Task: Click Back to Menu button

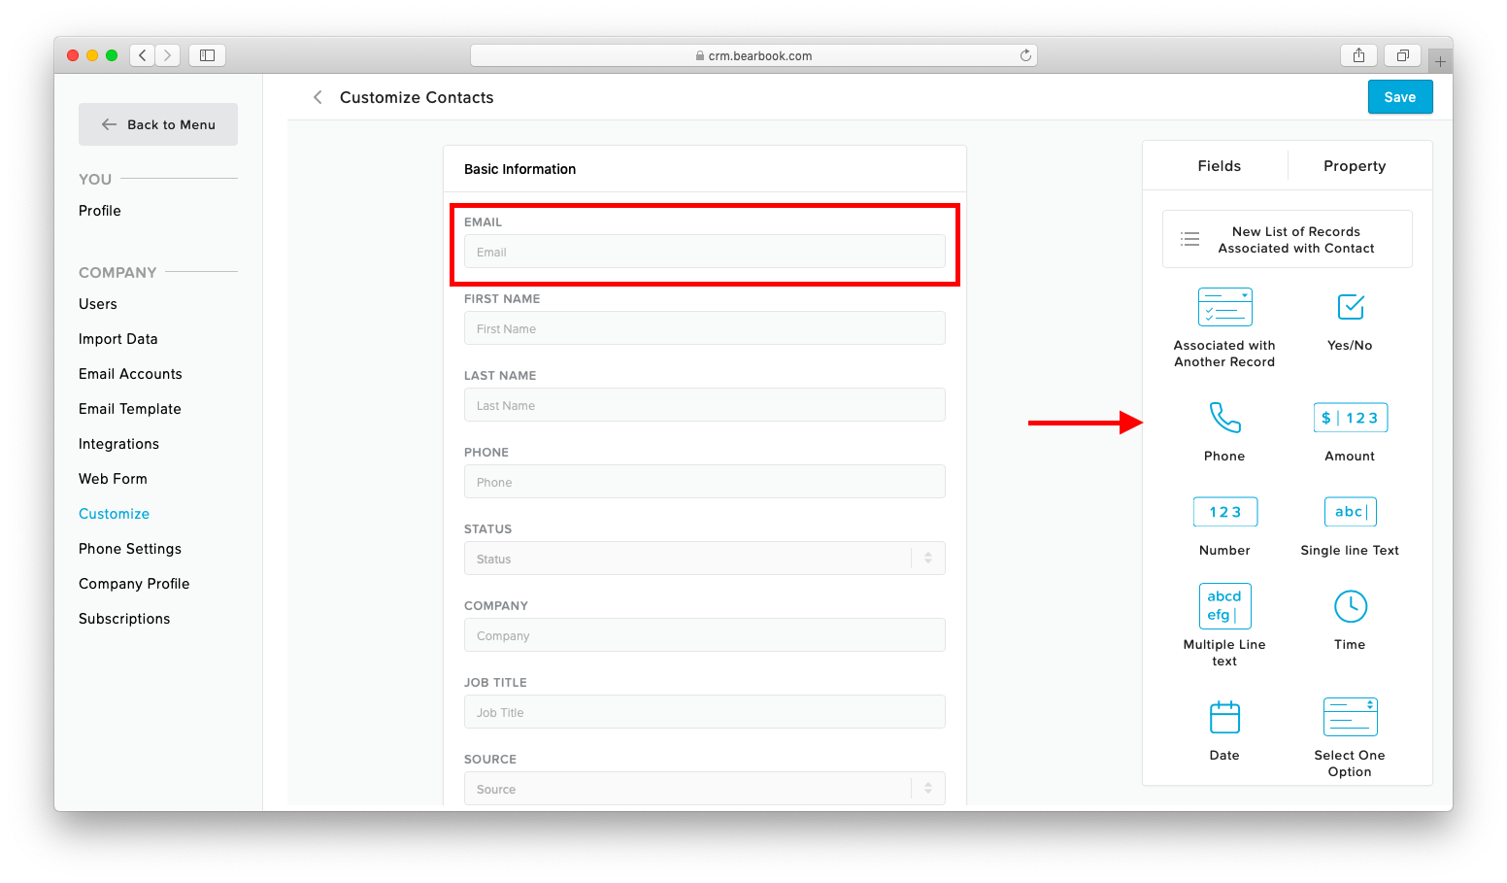Action: (158, 124)
